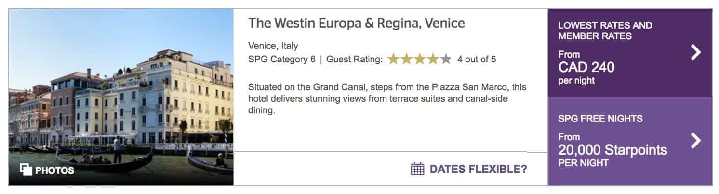719x194 pixels.
Task: Click the first gold rating star
Action: point(394,60)
